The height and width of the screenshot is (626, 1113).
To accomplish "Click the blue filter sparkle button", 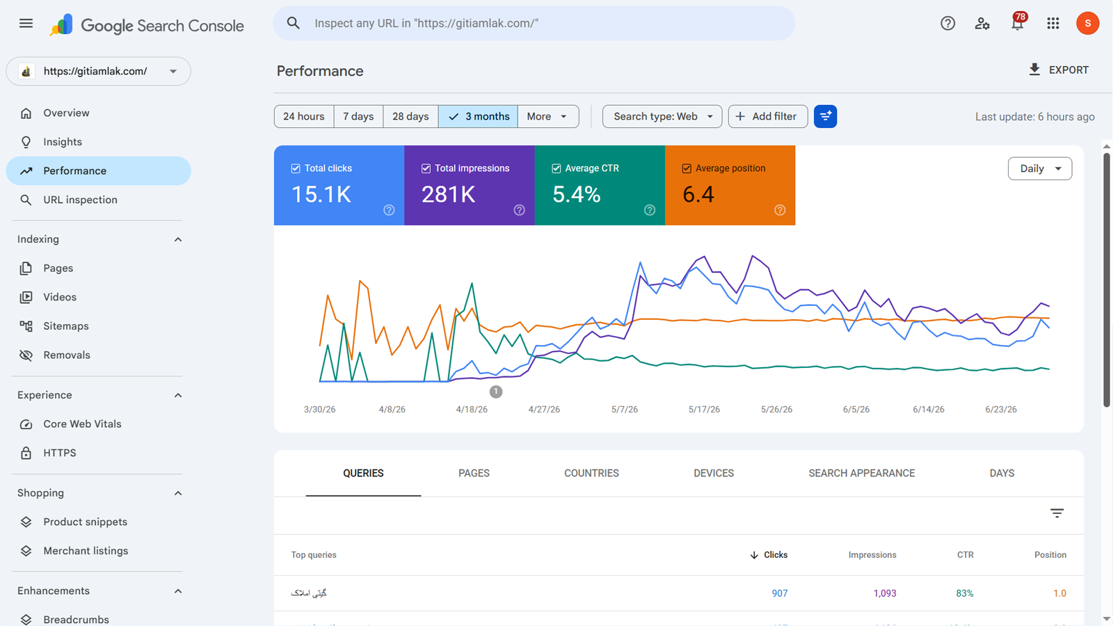I will coord(825,116).
